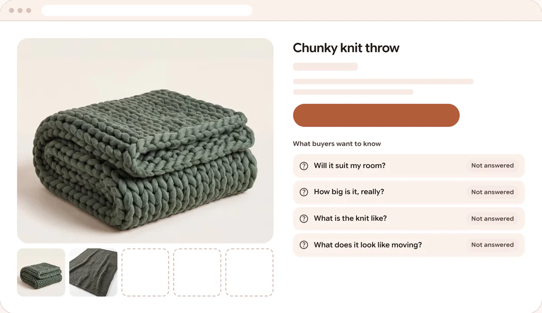Click "Not answered" badge for knit question
The width and height of the screenshot is (542, 313).
coord(492,219)
